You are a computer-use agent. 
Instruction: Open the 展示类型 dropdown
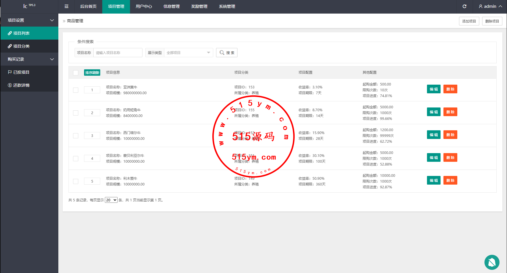pyautogui.click(x=188, y=53)
